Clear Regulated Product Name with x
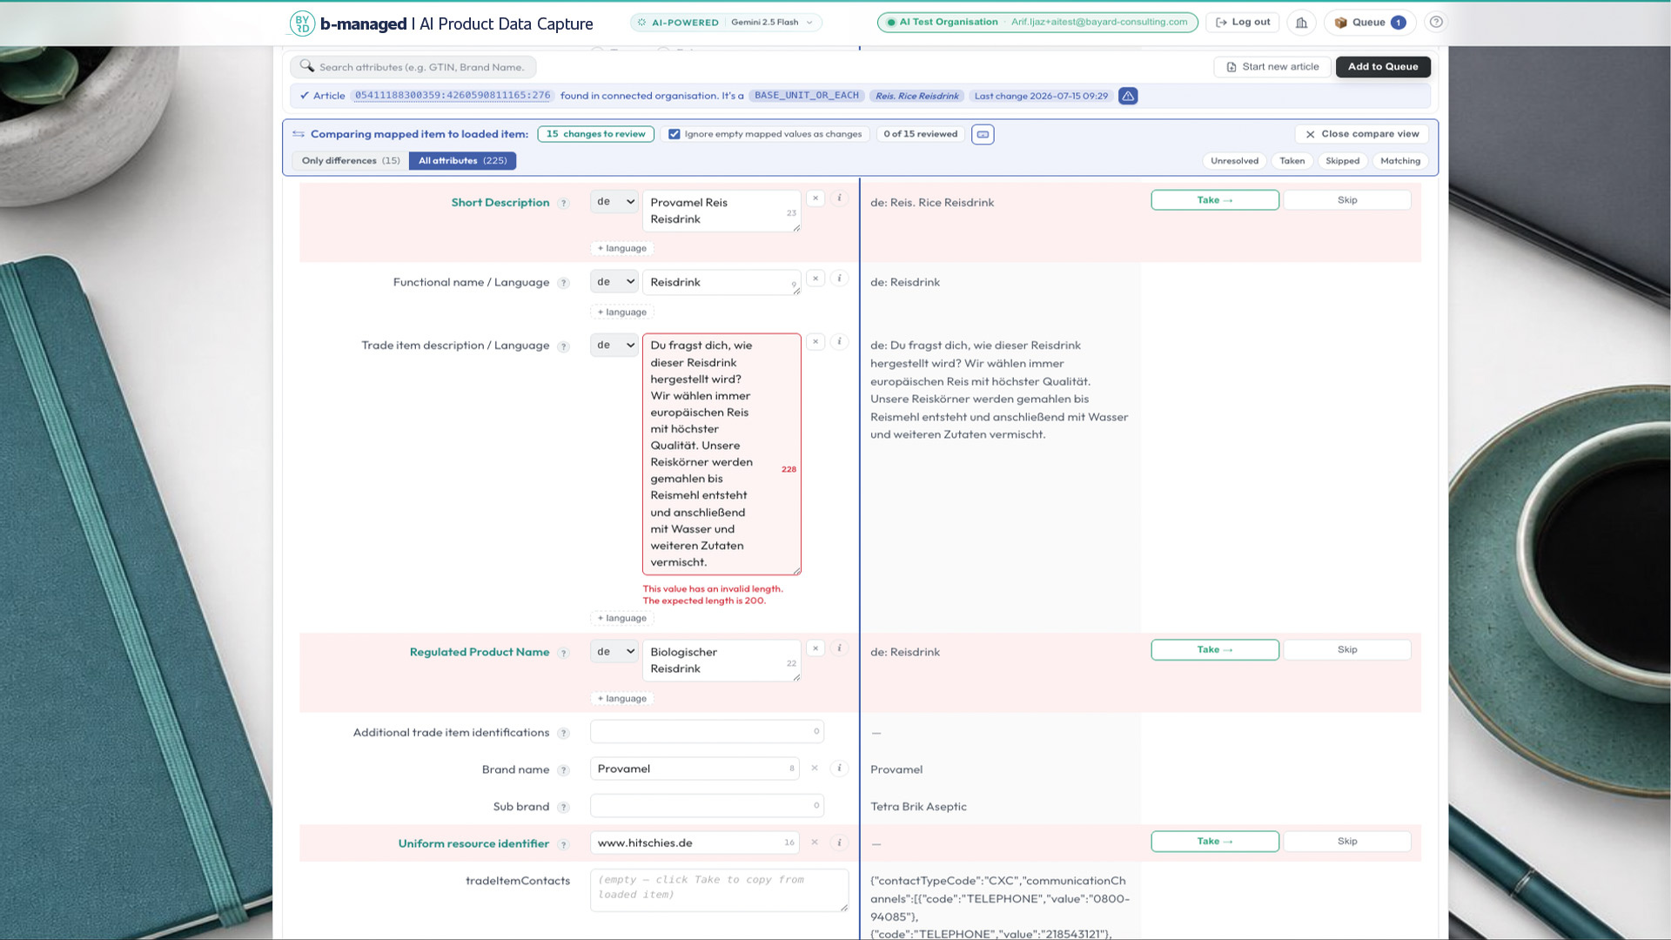Screen dimensions: 1671x940 [815, 648]
